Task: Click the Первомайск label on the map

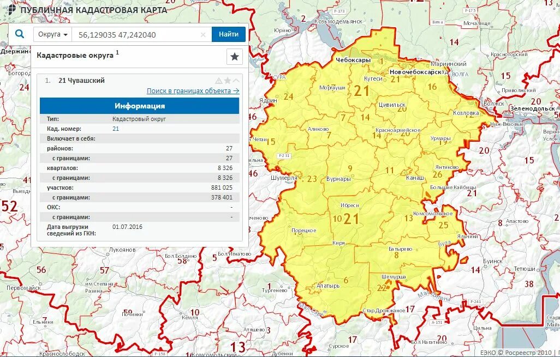Action: (x=23, y=288)
